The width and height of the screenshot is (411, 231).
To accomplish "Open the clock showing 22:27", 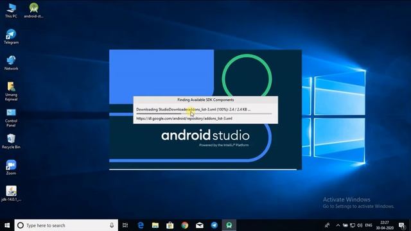I will (385, 225).
